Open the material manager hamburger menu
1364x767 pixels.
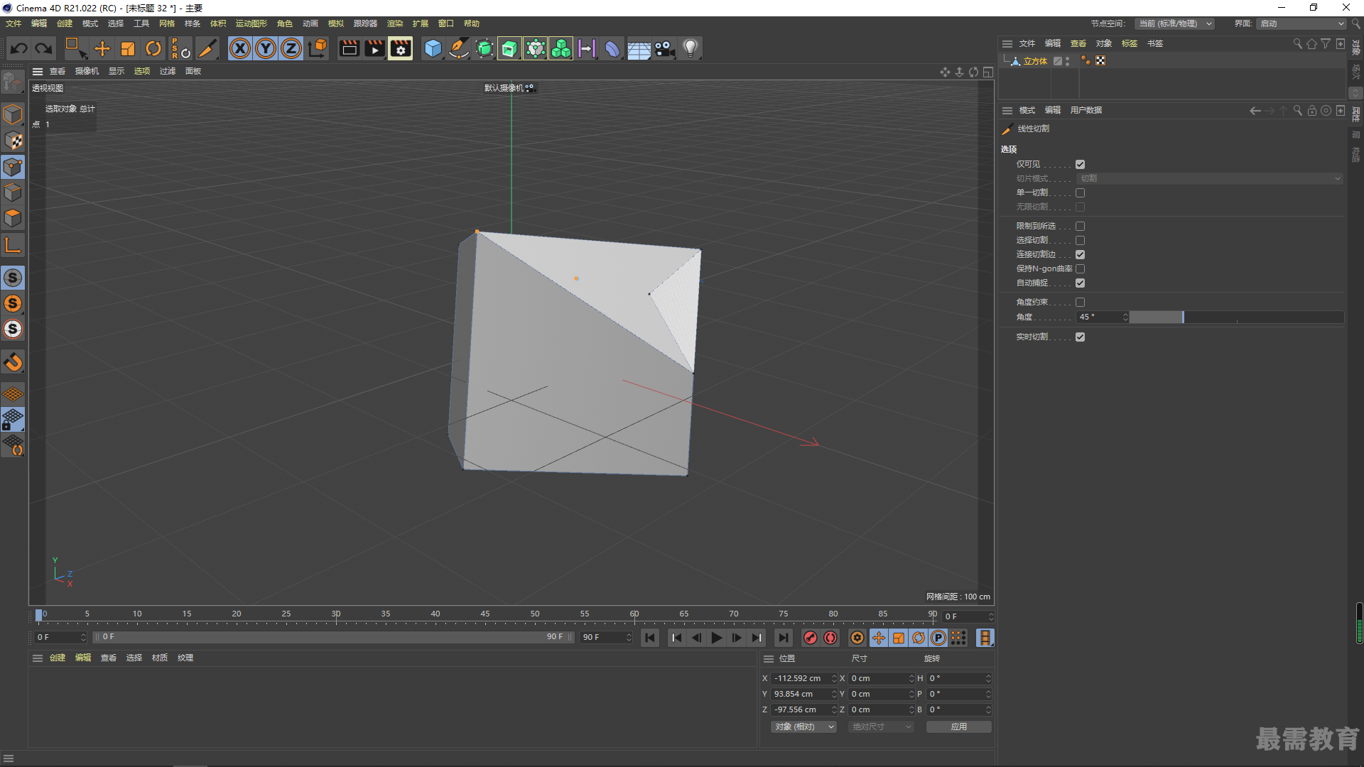[x=38, y=658]
